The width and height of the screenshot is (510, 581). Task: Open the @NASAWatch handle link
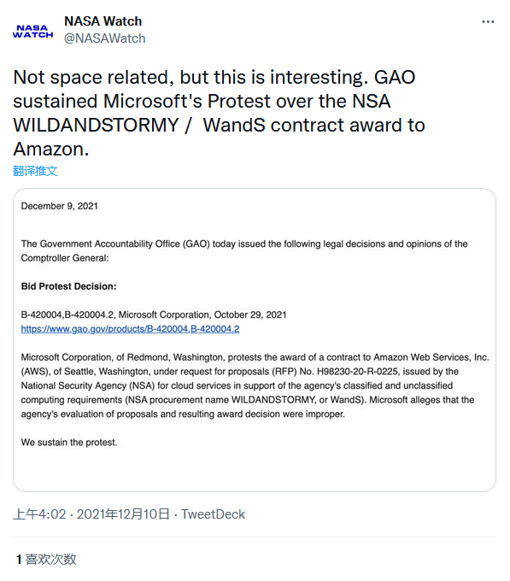tap(105, 38)
